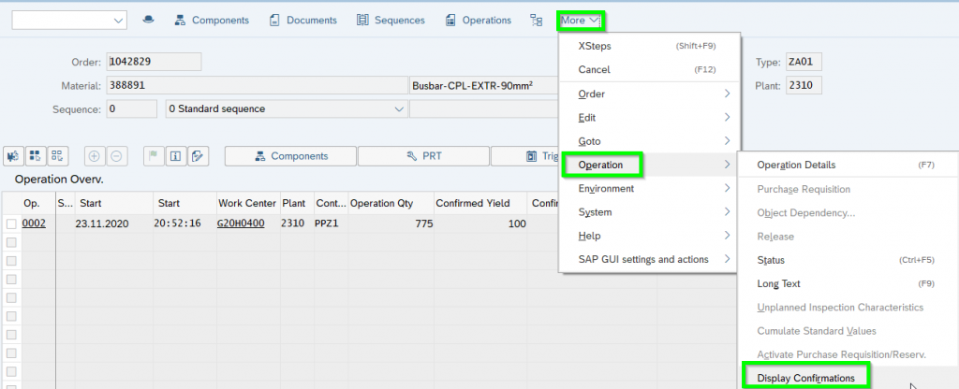The image size is (959, 389).
Task: Select Display Confirmations from the submenu
Action: (x=805, y=378)
